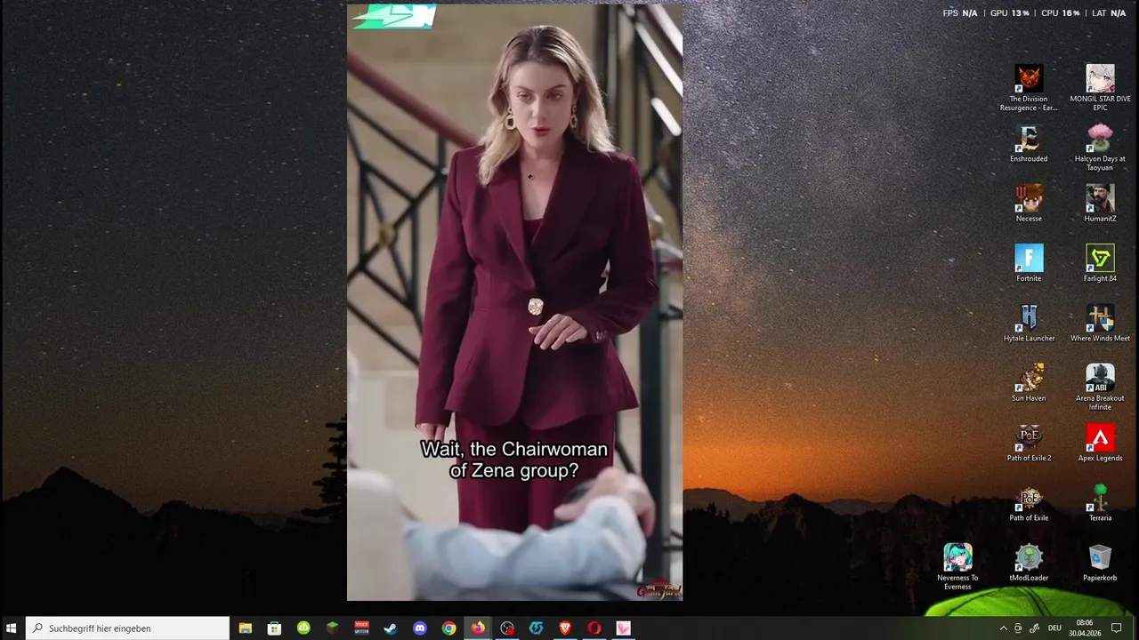1139x640 pixels.
Task: Open Opera browser from the taskbar
Action: 594,628
